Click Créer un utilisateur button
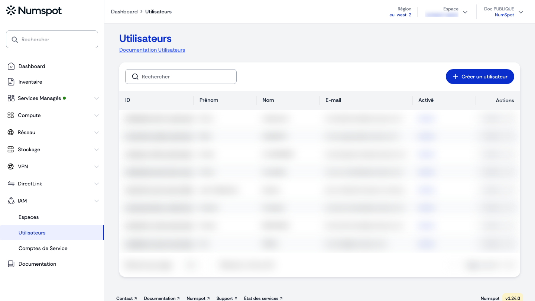The image size is (535, 301). (x=480, y=77)
